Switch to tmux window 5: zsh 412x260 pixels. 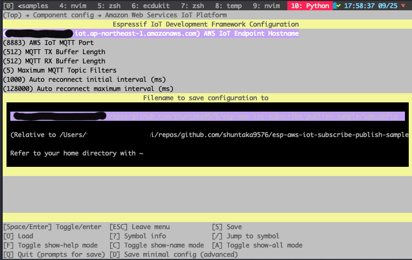109,6
